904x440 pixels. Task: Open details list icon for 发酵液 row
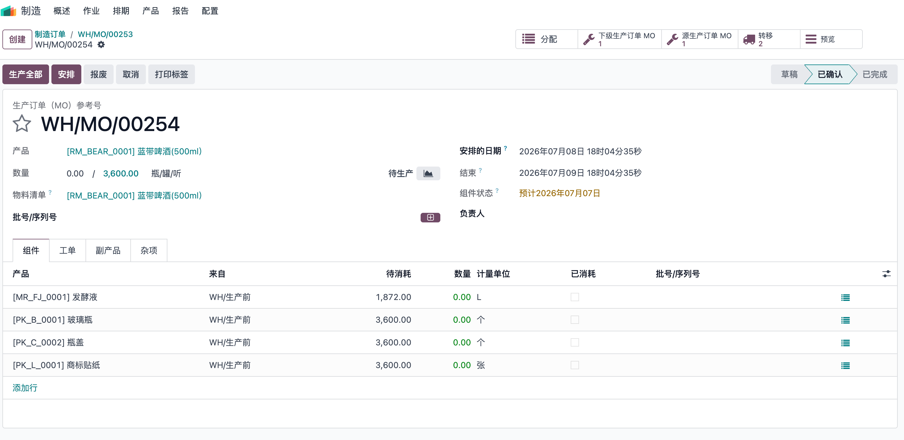(845, 297)
